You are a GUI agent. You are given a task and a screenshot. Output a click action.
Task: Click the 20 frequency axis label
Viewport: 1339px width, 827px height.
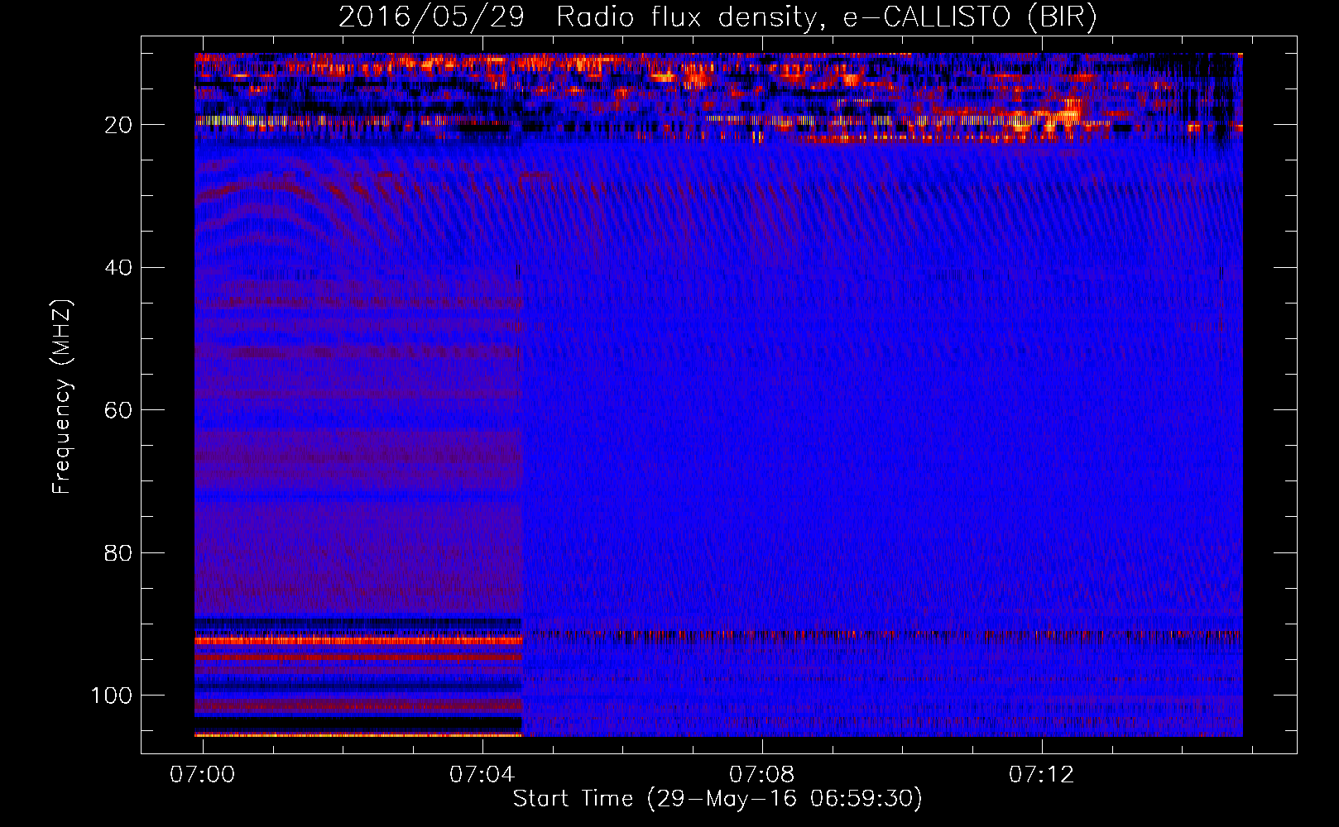point(118,125)
